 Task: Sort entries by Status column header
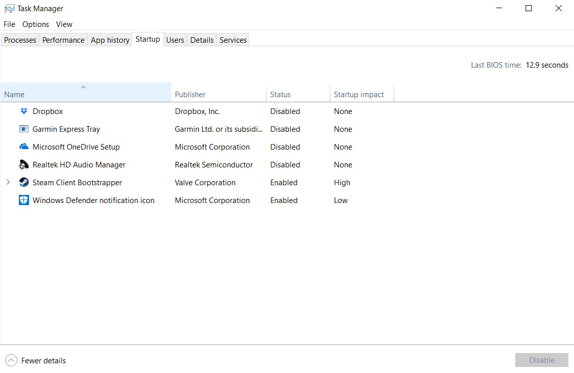pyautogui.click(x=298, y=94)
